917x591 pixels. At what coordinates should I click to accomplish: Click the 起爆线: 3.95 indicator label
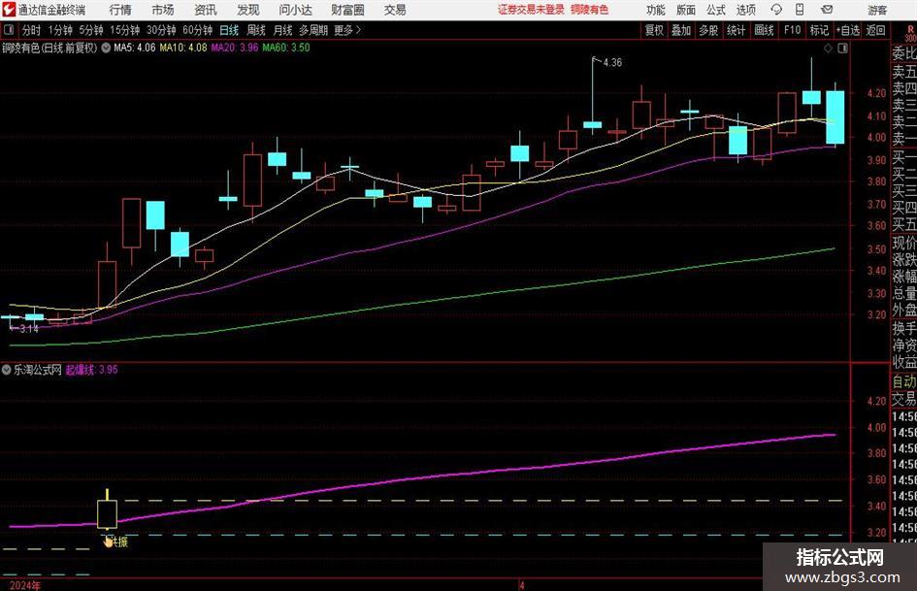[x=91, y=370]
